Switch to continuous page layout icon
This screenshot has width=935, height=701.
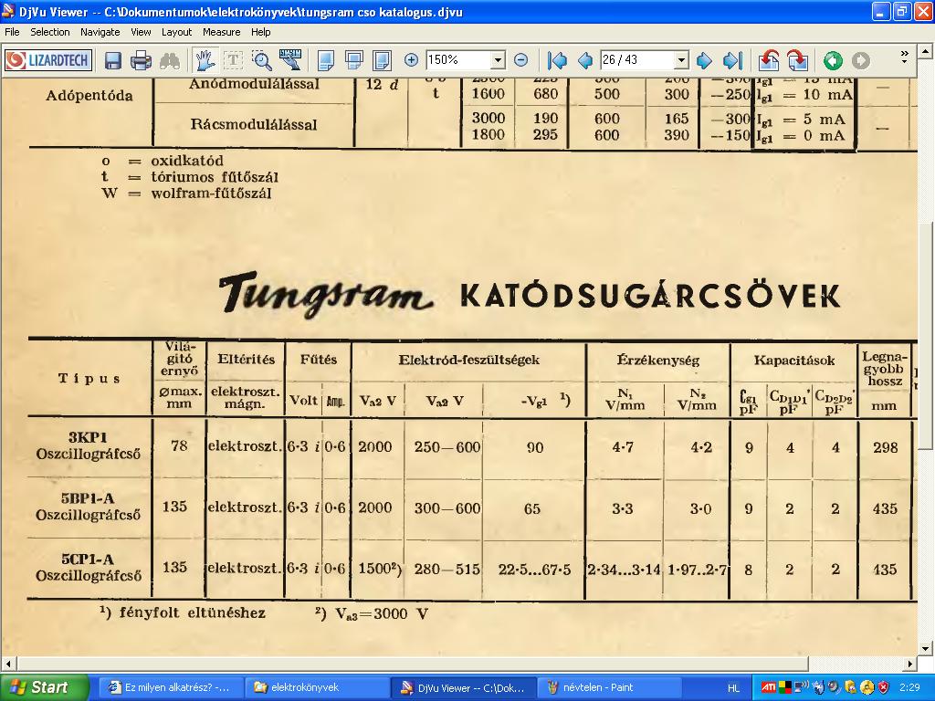tap(354, 60)
